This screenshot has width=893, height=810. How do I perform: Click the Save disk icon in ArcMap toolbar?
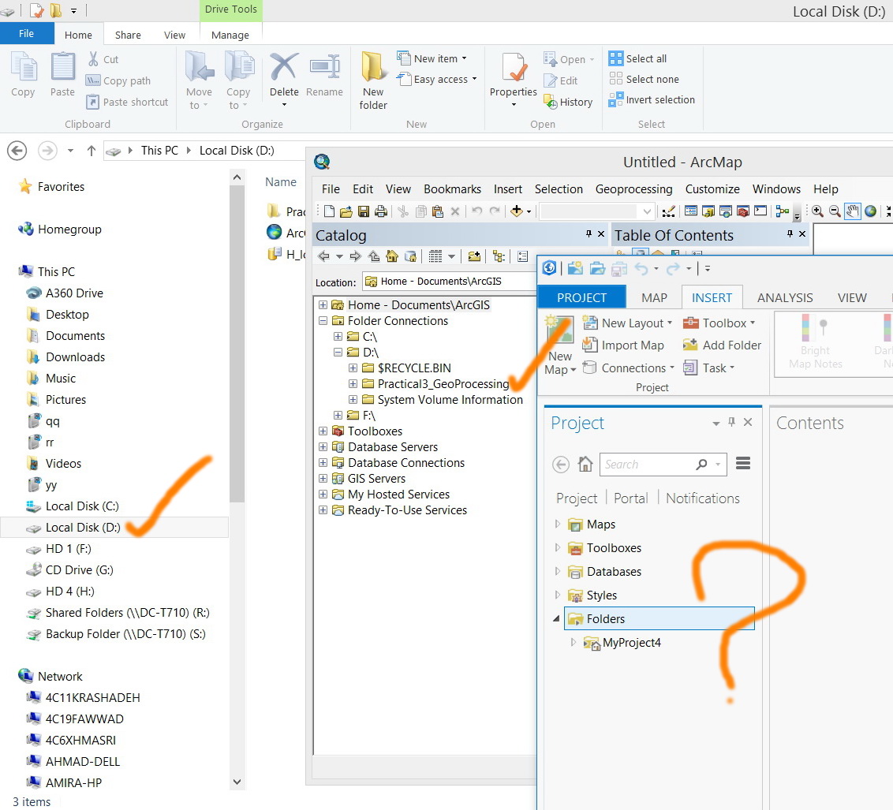(x=364, y=211)
